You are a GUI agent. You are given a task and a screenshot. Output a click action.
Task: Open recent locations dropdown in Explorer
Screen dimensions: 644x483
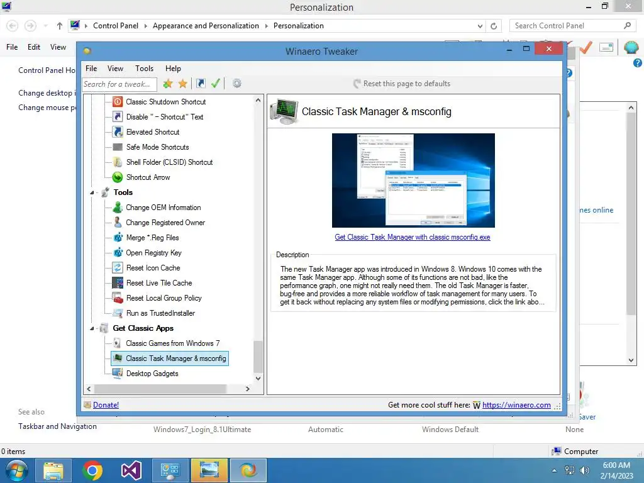pos(45,26)
